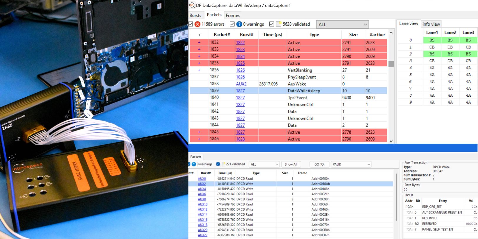The image size is (478, 239).
Task: Expand packet 1832 row with plus sign
Action: coord(199,43)
